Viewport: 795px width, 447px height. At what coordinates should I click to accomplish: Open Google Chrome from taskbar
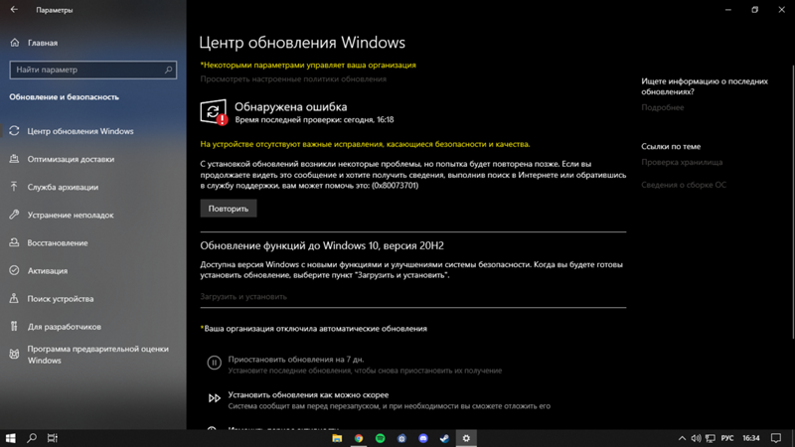(359, 438)
